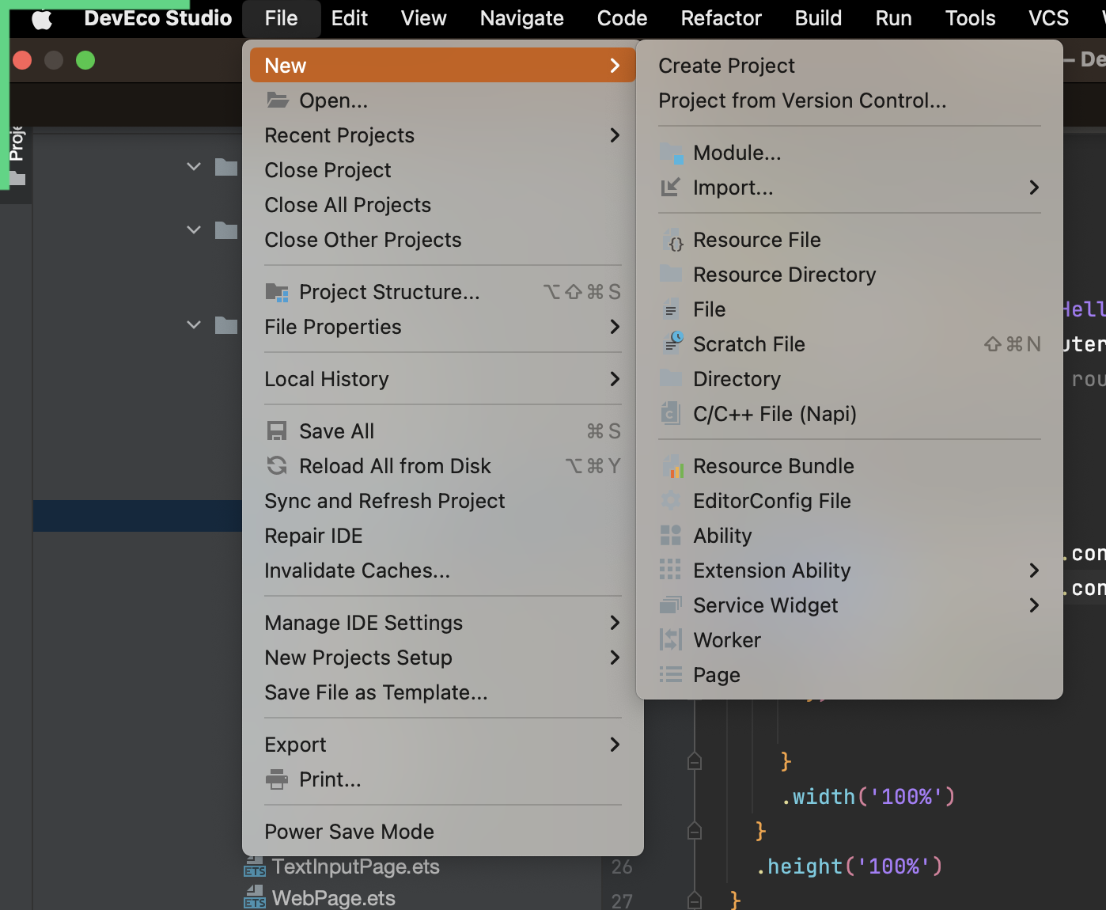This screenshot has width=1106, height=910.
Task: Expand the Recent Projects submenu arrow
Action: [x=615, y=135]
